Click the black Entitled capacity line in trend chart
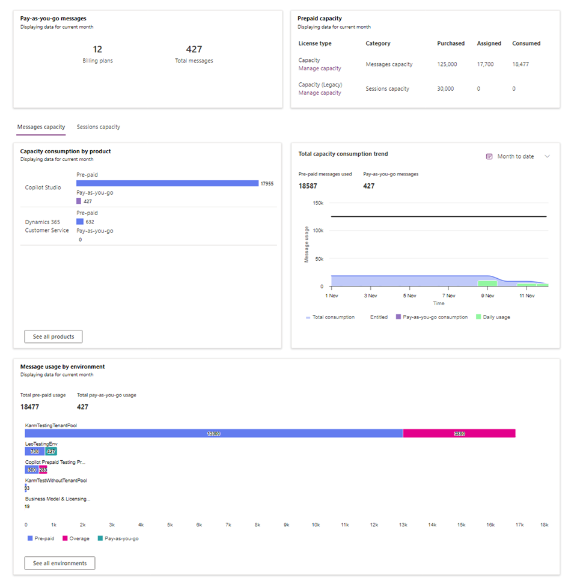Viewport: 586px width, 584px height. pyautogui.click(x=439, y=216)
